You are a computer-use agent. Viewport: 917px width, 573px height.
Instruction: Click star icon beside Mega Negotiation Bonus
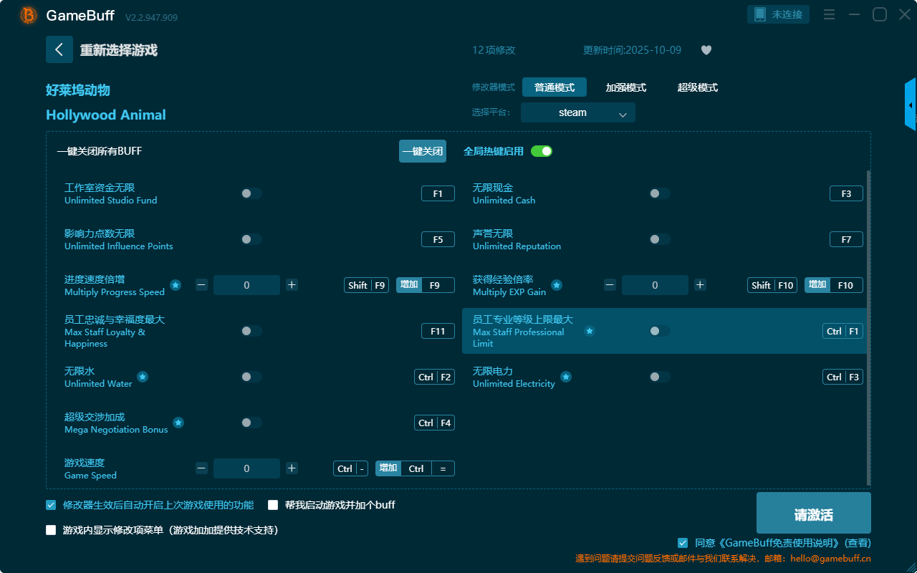click(178, 423)
